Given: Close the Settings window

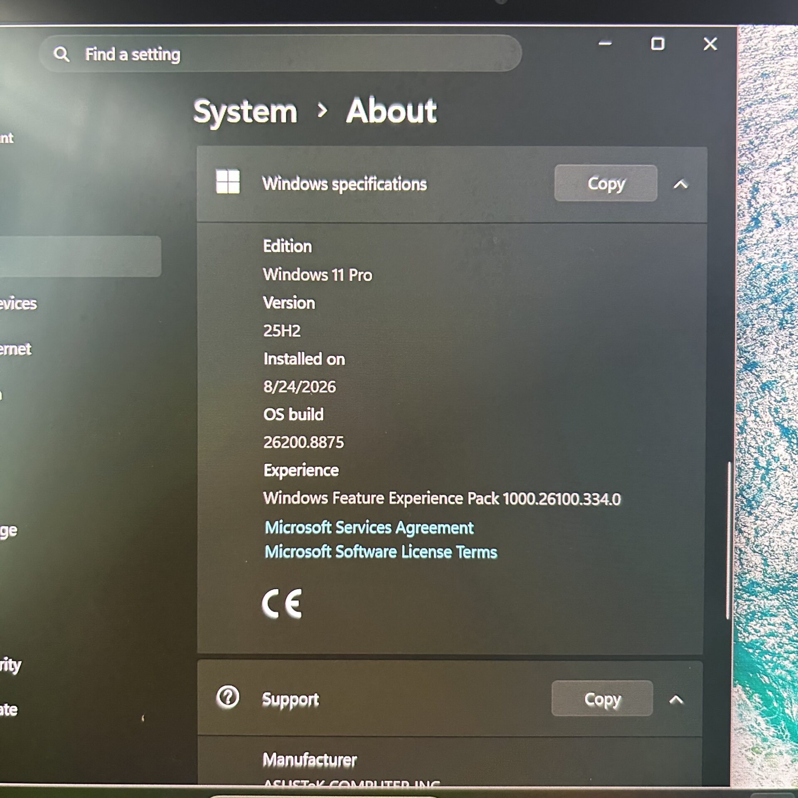Looking at the screenshot, I should pos(710,43).
